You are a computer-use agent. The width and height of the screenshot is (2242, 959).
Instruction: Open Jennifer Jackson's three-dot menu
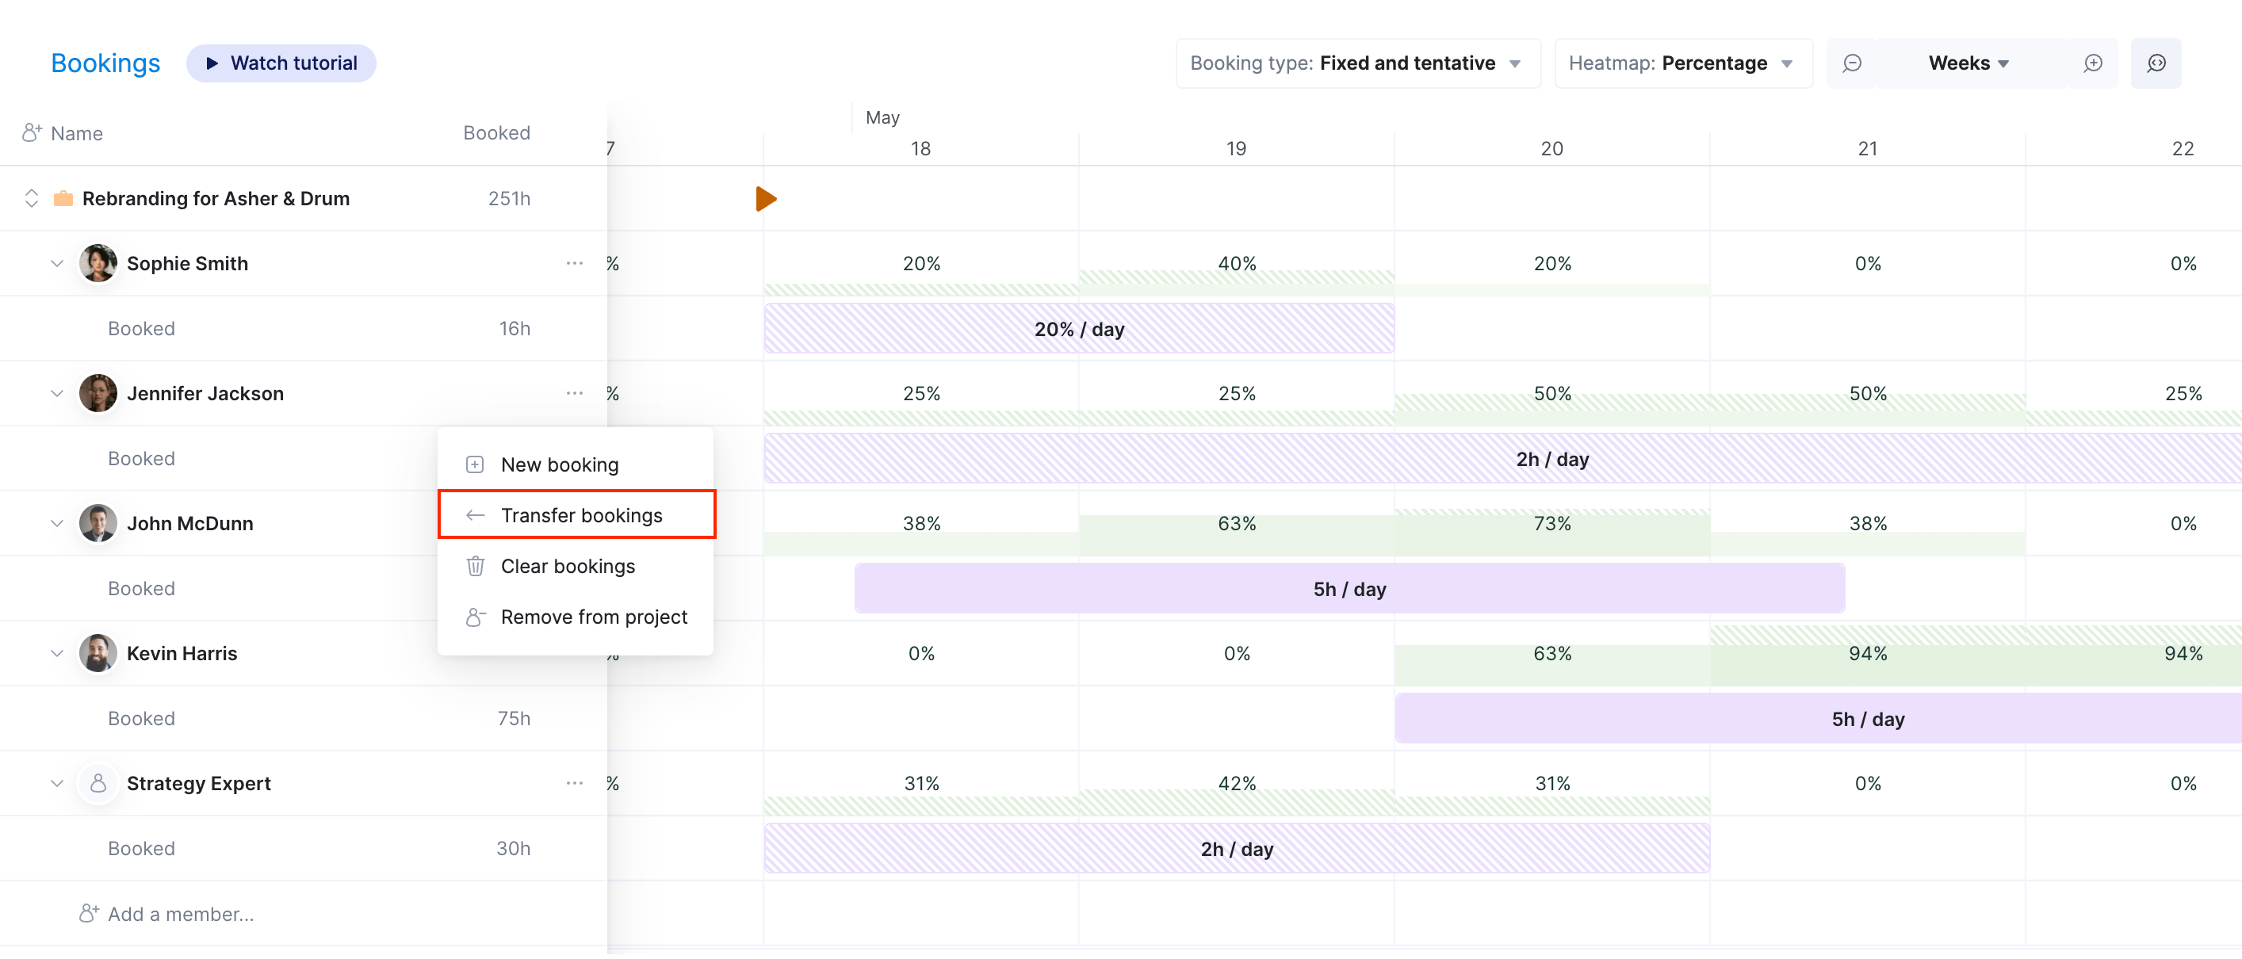tap(575, 393)
